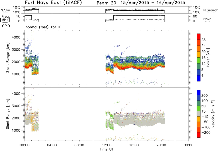Click the yellow segment of Power color bar
This screenshot has width=218, height=151.
click(x=199, y=55)
